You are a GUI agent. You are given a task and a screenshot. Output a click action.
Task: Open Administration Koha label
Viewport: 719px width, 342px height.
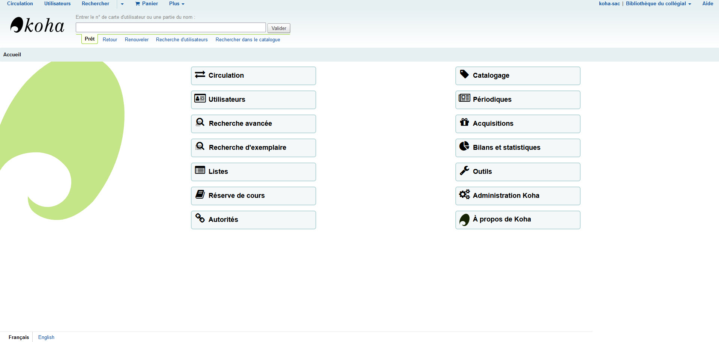506,196
